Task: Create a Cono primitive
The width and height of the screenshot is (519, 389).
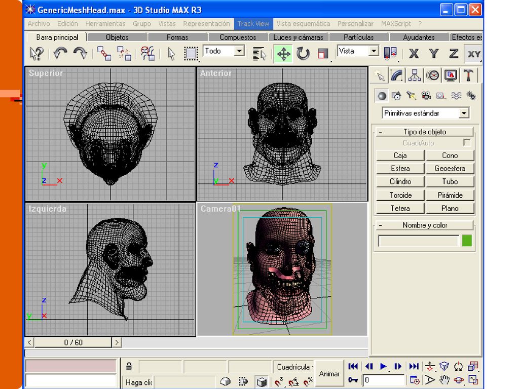Action: (450, 155)
